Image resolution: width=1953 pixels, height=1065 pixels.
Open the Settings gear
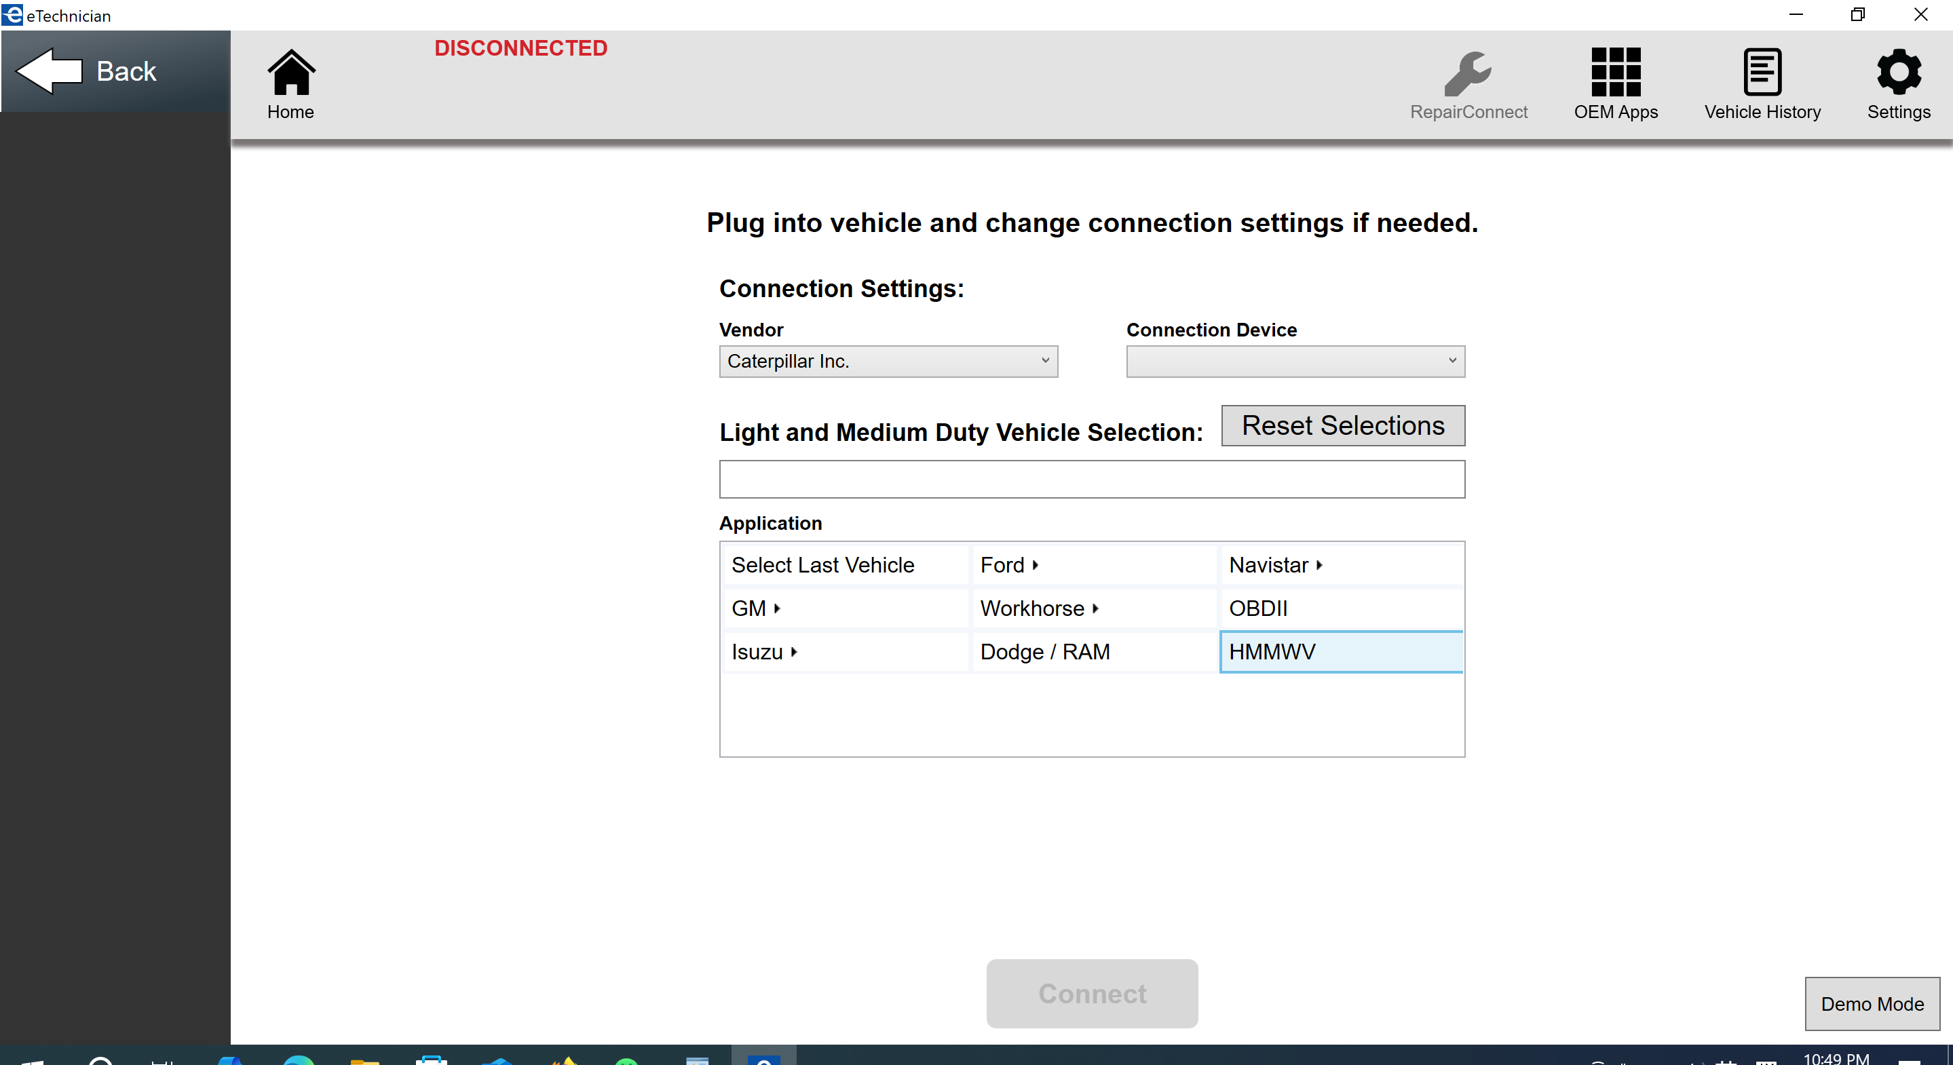click(x=1897, y=84)
